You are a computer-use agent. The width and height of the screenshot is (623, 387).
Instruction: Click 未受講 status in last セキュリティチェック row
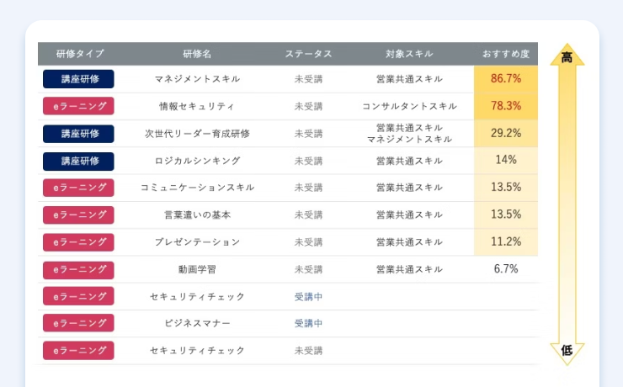tap(308, 351)
